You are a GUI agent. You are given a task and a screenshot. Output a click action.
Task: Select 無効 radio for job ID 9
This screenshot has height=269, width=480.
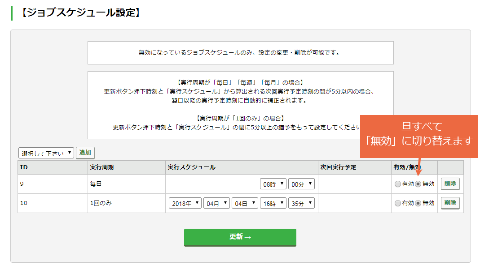tap(418, 184)
